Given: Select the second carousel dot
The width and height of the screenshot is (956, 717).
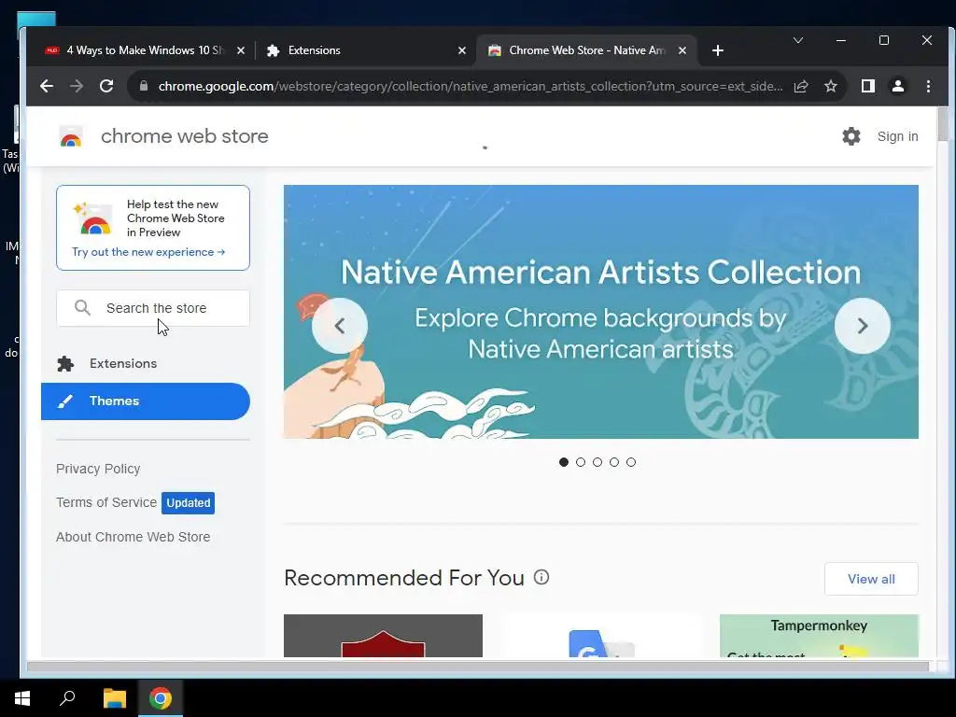Looking at the screenshot, I should tap(581, 462).
